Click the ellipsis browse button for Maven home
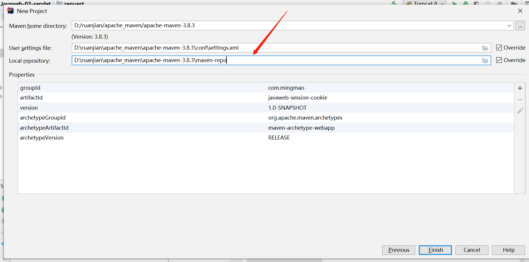Screen dimensions: 529x262 click(520, 26)
